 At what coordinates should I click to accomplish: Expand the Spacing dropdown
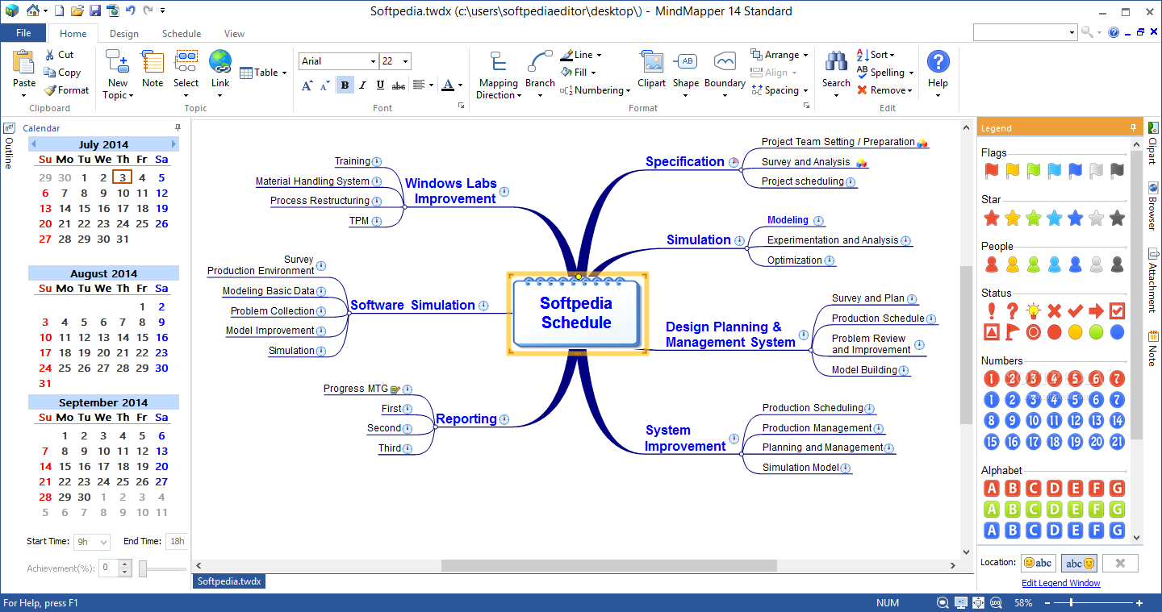click(x=805, y=90)
